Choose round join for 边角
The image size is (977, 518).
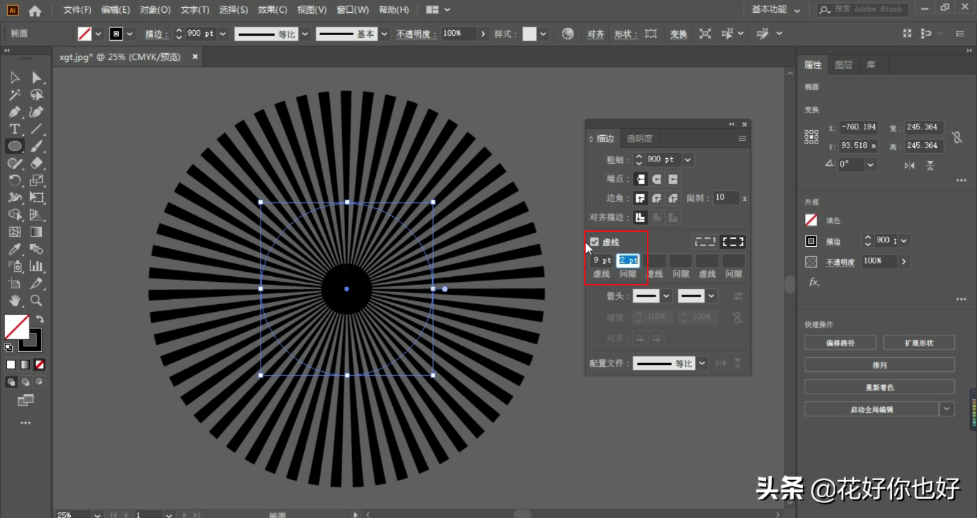(656, 198)
